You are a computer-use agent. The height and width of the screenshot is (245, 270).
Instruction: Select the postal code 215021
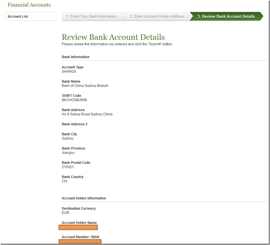tap(68, 167)
